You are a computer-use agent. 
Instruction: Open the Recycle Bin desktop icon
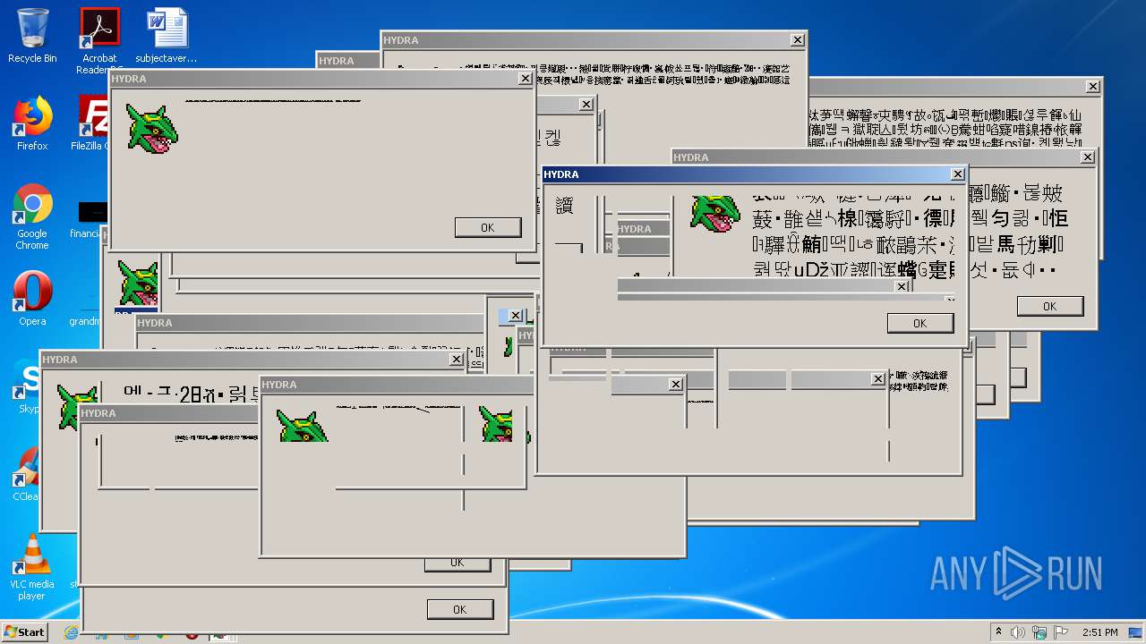[x=32, y=36]
